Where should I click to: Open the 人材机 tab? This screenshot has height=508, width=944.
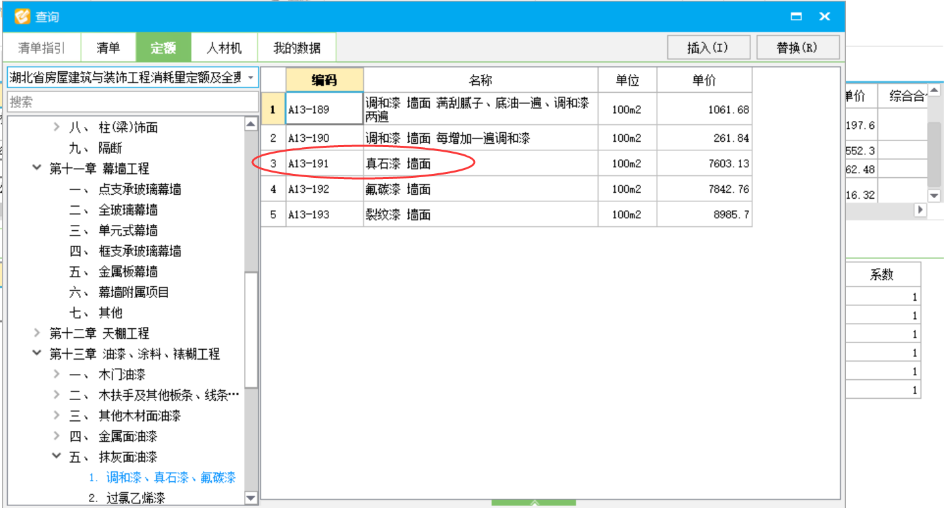224,48
